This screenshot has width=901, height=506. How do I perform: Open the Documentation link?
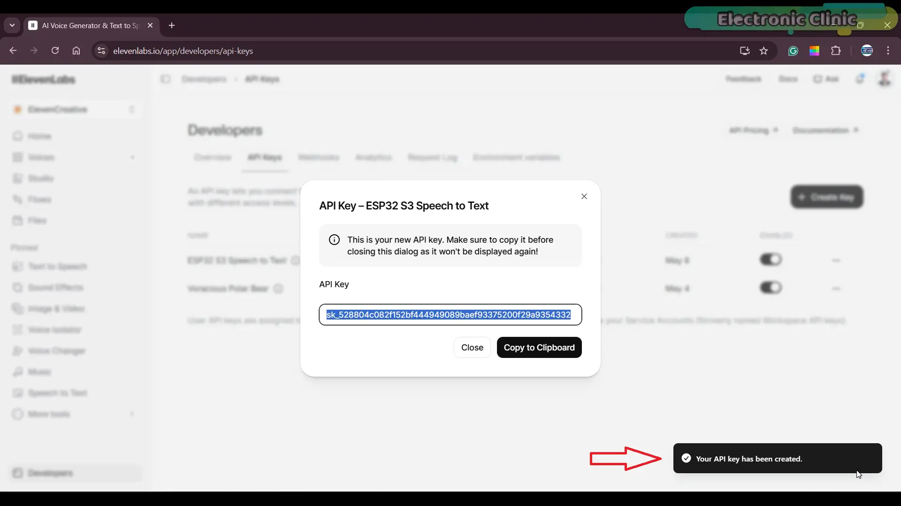coord(826,130)
